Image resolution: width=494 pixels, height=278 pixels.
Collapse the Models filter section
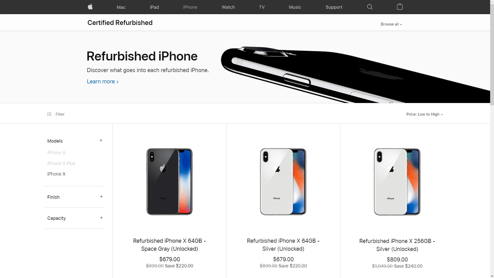101,140
